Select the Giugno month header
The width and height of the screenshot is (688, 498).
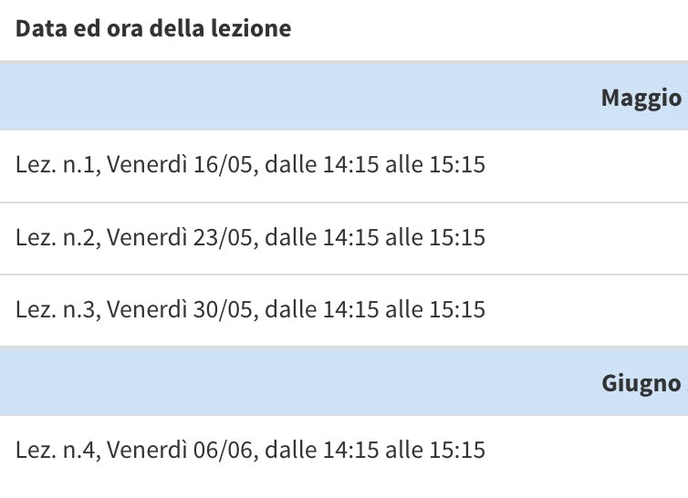click(641, 383)
